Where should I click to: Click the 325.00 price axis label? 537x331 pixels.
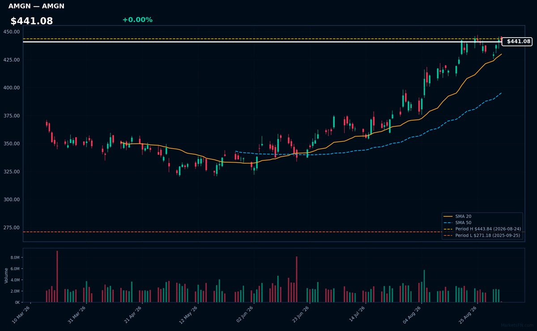click(11, 172)
